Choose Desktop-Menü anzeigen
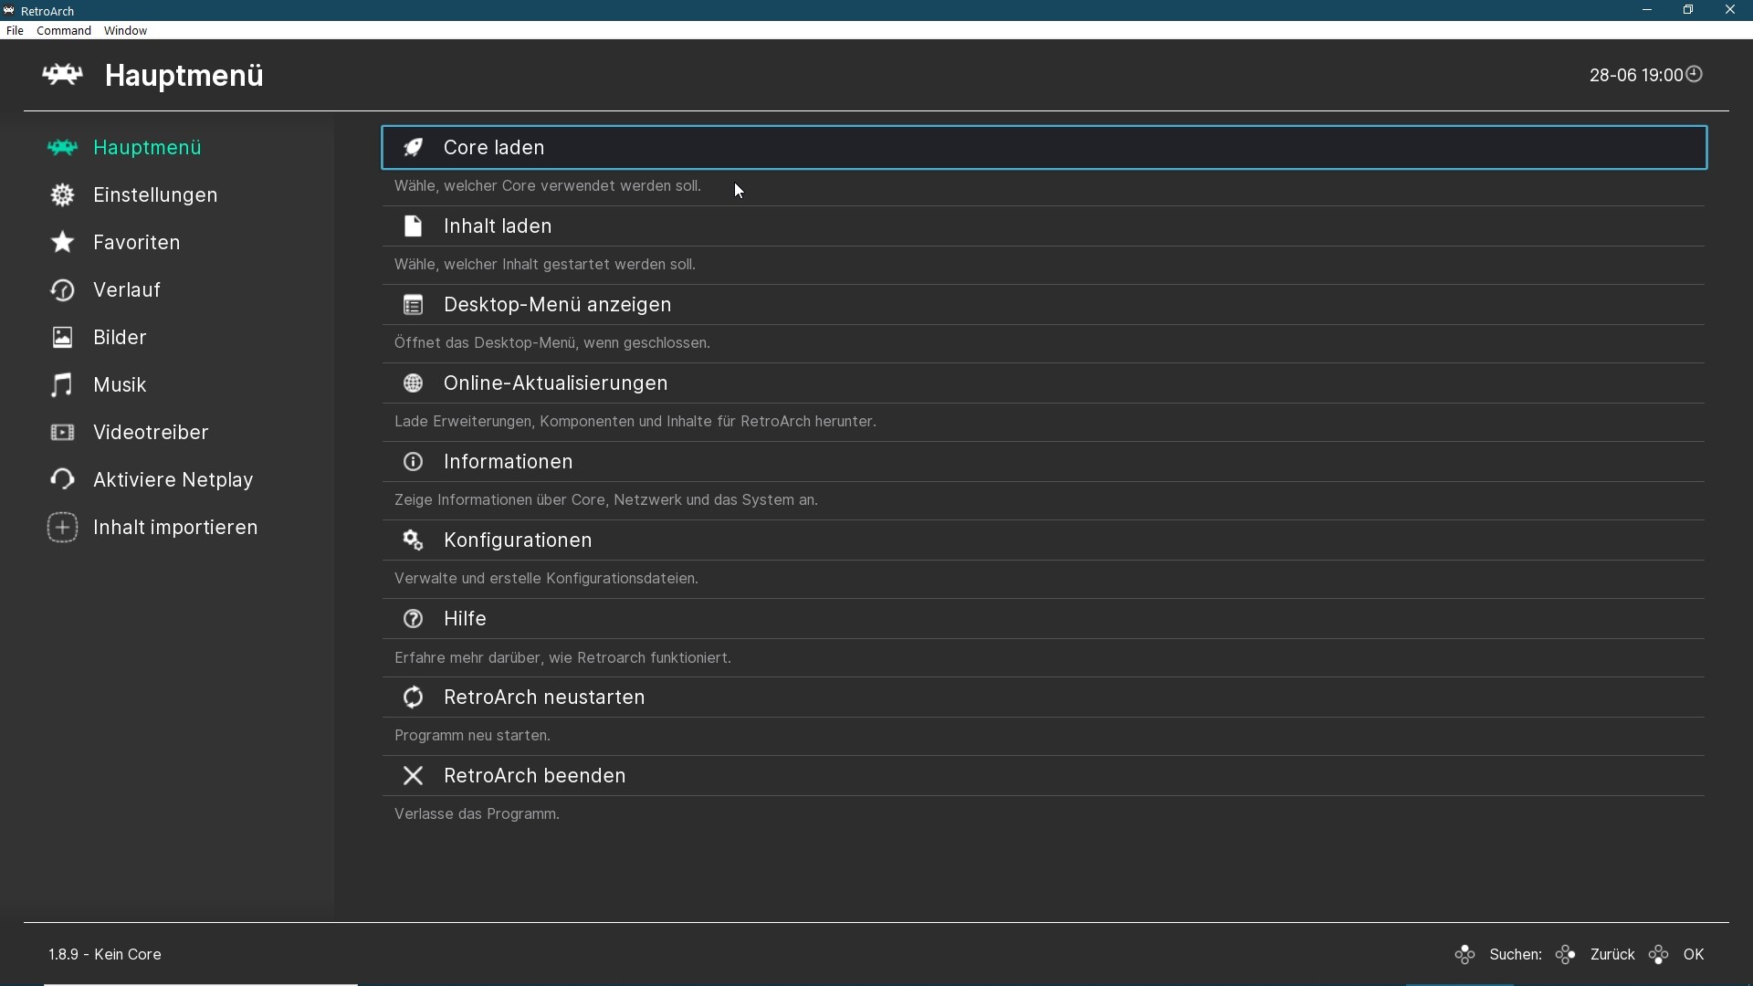Image resolution: width=1753 pixels, height=986 pixels. click(1044, 305)
